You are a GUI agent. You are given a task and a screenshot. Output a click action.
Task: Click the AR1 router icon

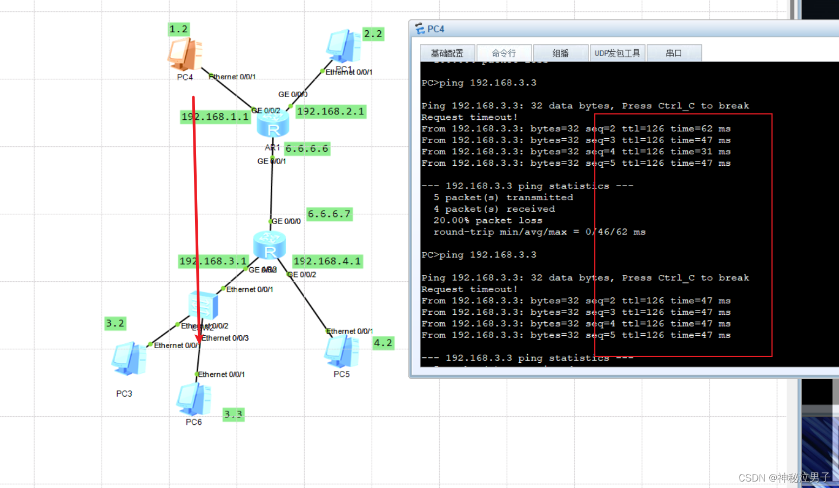(x=273, y=123)
